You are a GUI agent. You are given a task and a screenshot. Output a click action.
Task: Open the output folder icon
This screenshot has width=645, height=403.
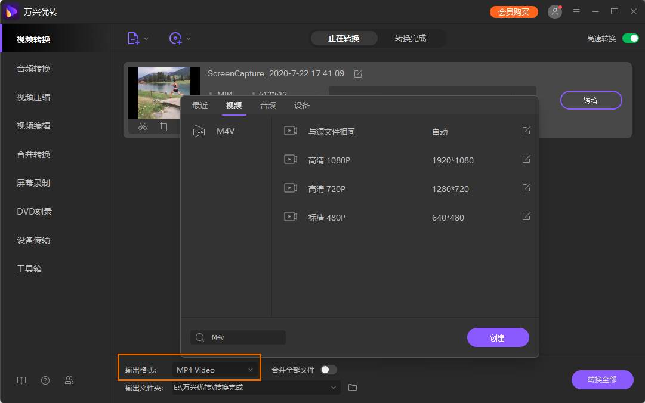point(353,387)
